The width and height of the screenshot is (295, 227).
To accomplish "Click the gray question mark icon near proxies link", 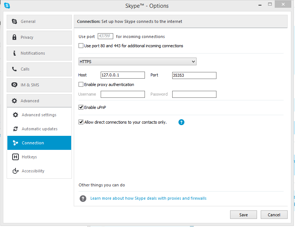I will point(83,198).
